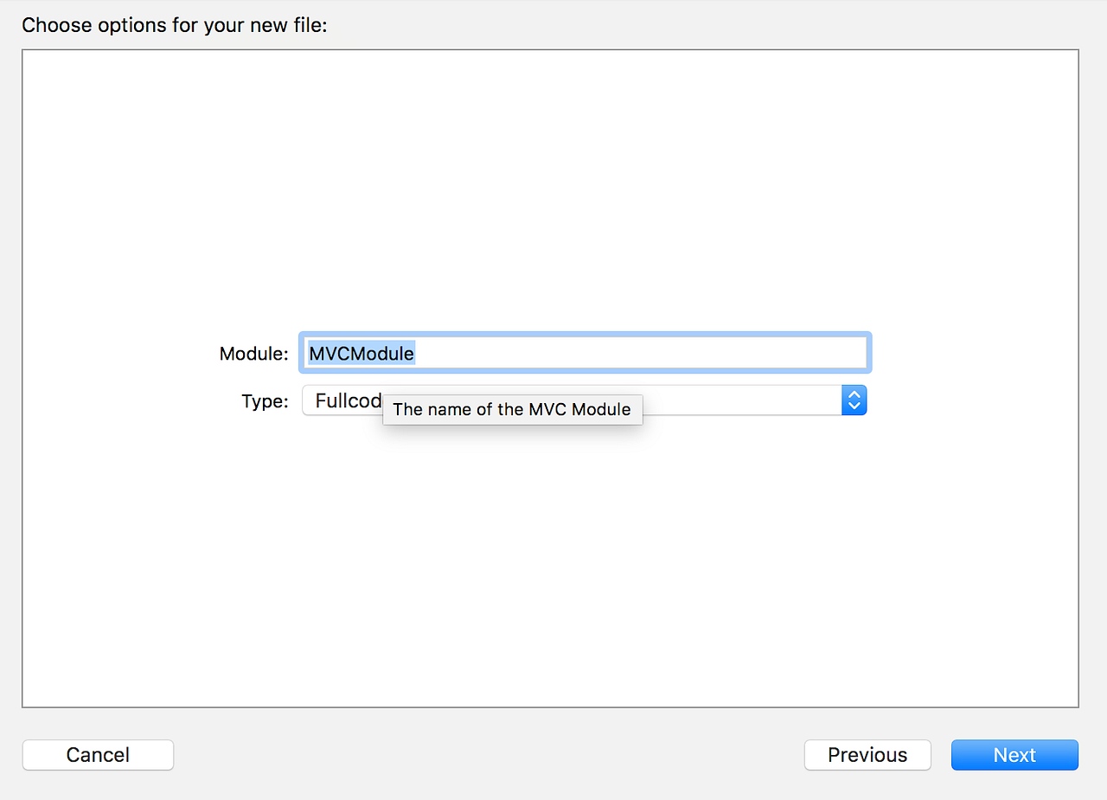
Task: Click the Choose options heading text
Action: (175, 25)
